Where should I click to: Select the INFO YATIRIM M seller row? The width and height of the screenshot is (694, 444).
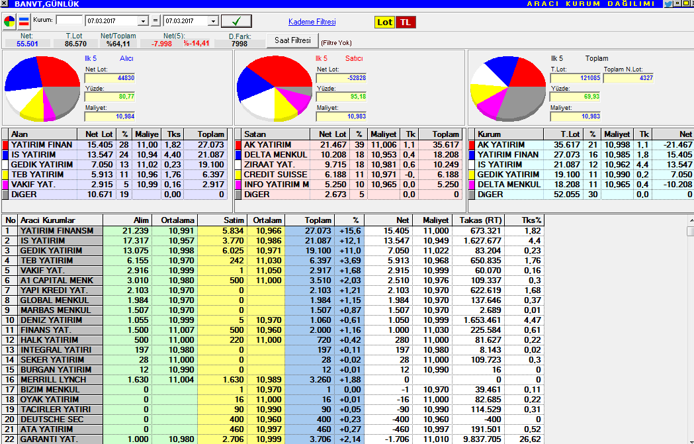click(x=349, y=185)
